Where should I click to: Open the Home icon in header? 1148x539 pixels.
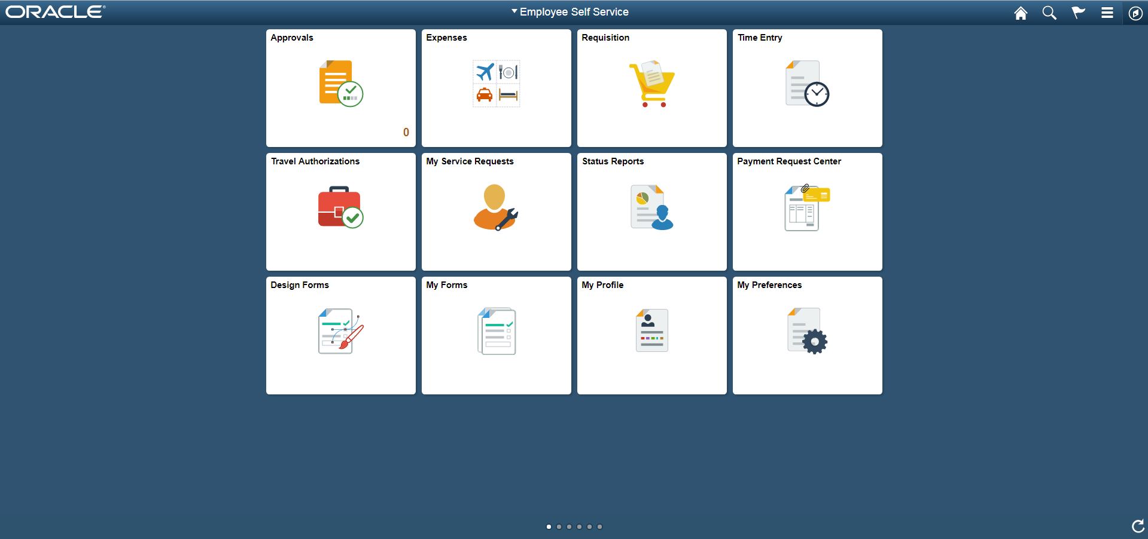coord(1021,13)
